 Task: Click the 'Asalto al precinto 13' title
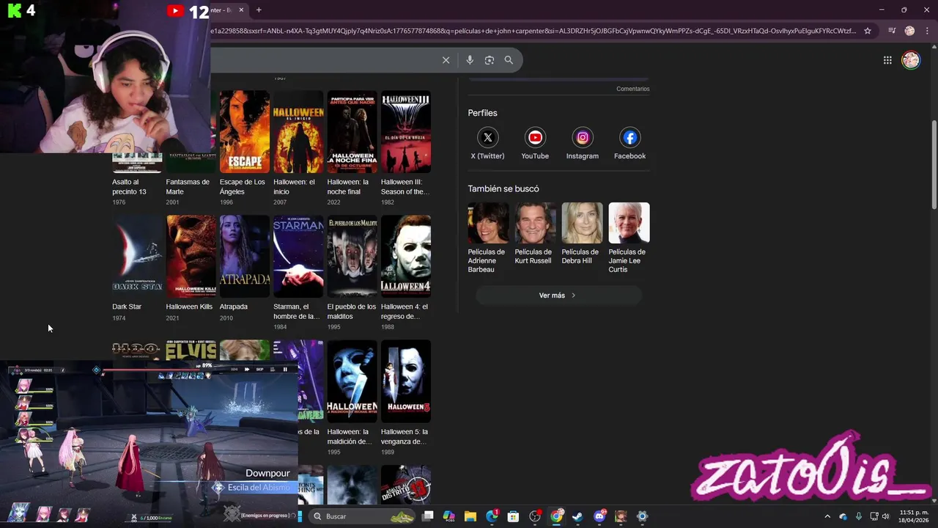pyautogui.click(x=129, y=187)
